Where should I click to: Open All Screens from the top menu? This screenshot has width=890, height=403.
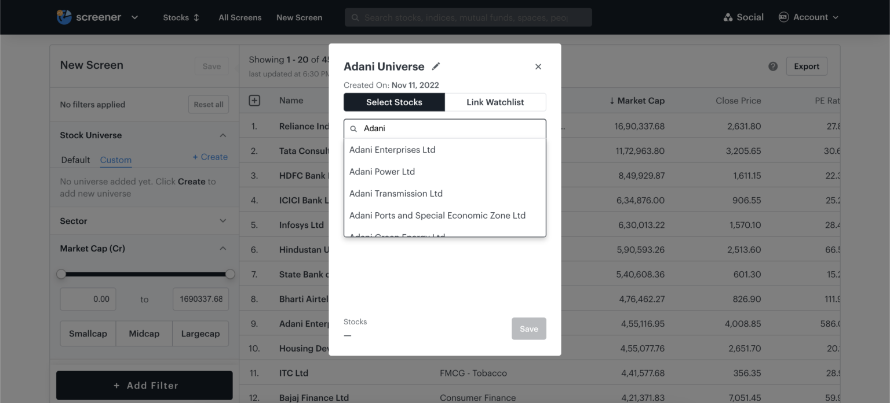[x=240, y=17]
